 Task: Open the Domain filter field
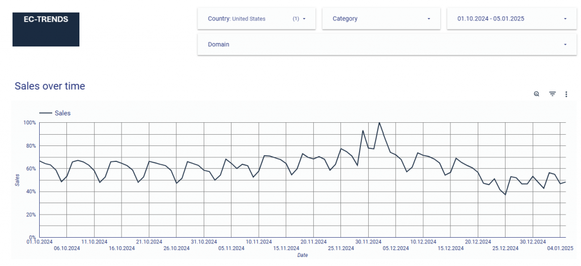[218, 44]
